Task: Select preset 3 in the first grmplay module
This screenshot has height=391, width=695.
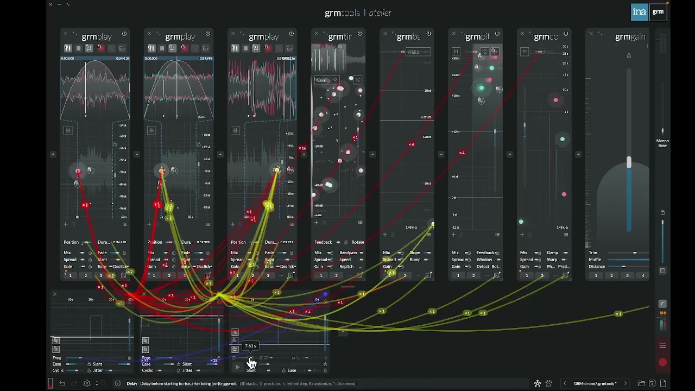Action: click(100, 275)
